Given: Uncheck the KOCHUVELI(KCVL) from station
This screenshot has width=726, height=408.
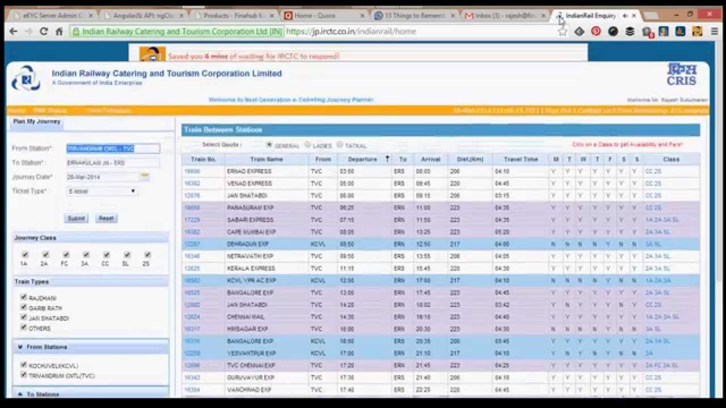Looking at the screenshot, I should tap(23, 365).
